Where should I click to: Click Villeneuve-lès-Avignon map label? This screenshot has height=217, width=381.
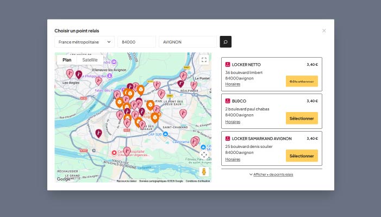(x=109, y=70)
